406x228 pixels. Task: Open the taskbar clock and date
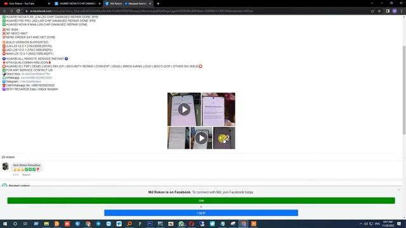[388, 224]
